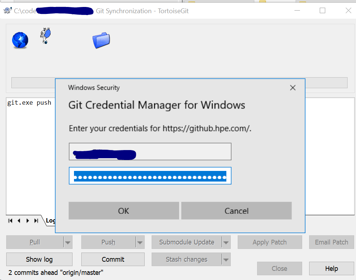Click the next log entry arrow
356x280 pixels.
coord(27,220)
